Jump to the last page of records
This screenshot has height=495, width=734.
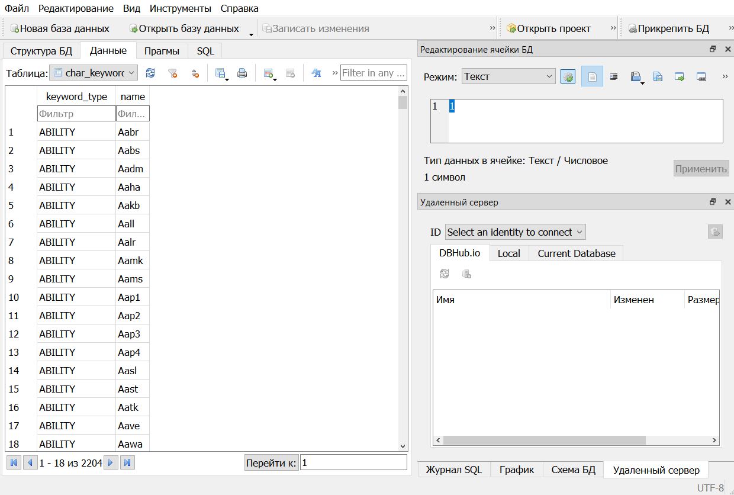[x=128, y=463]
